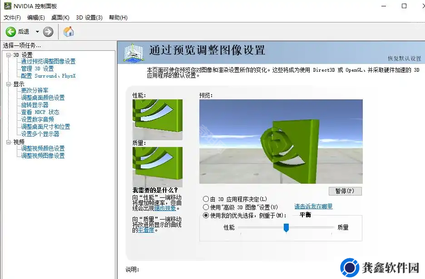This screenshot has height=279, width=425.
Task: Open the 帮助(H) menu
Action: point(118,18)
